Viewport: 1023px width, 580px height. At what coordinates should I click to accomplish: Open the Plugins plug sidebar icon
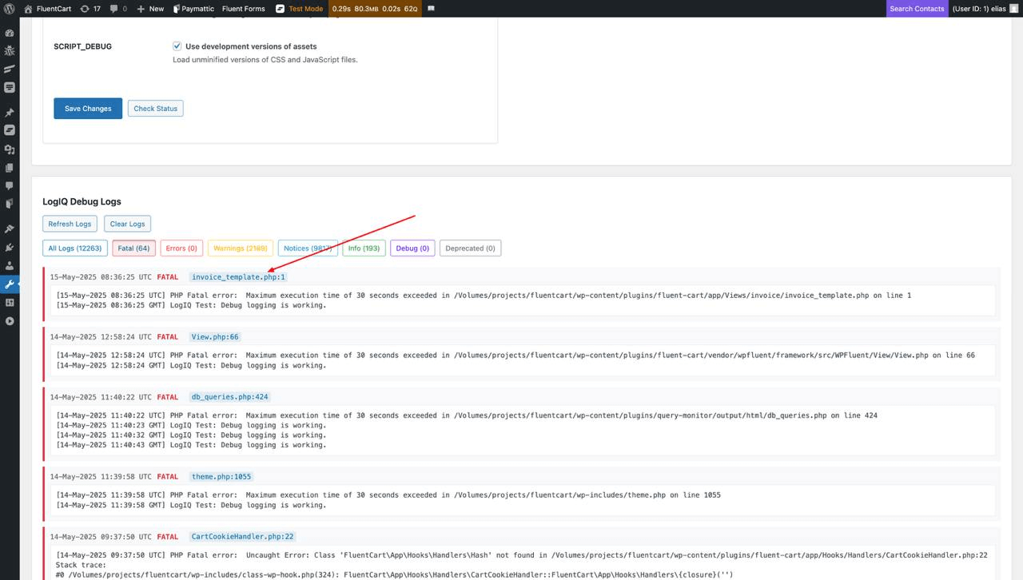10,248
